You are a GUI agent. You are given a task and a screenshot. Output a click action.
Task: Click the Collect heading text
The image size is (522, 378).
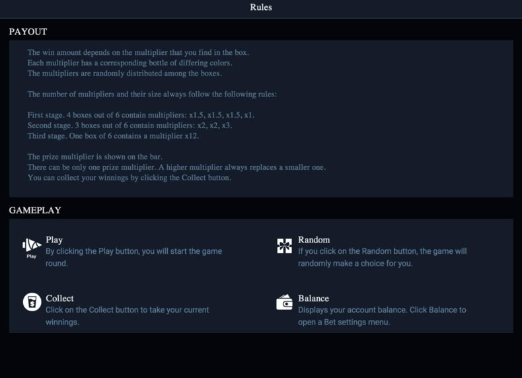click(x=59, y=299)
